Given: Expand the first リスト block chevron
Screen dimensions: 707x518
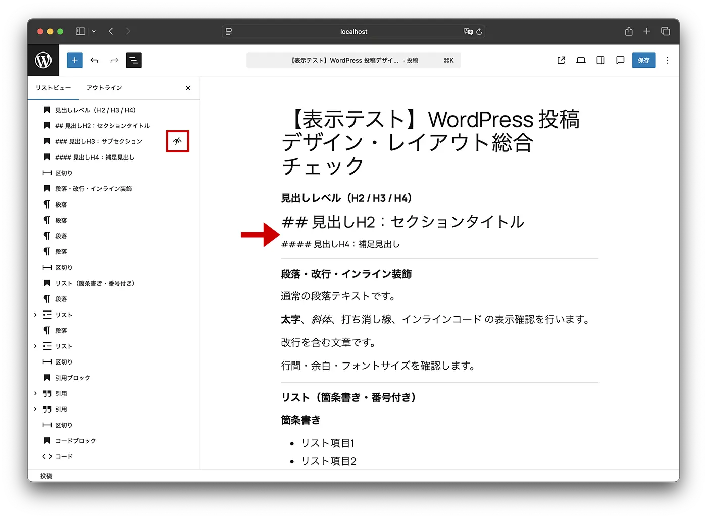Looking at the screenshot, I should (x=35, y=315).
